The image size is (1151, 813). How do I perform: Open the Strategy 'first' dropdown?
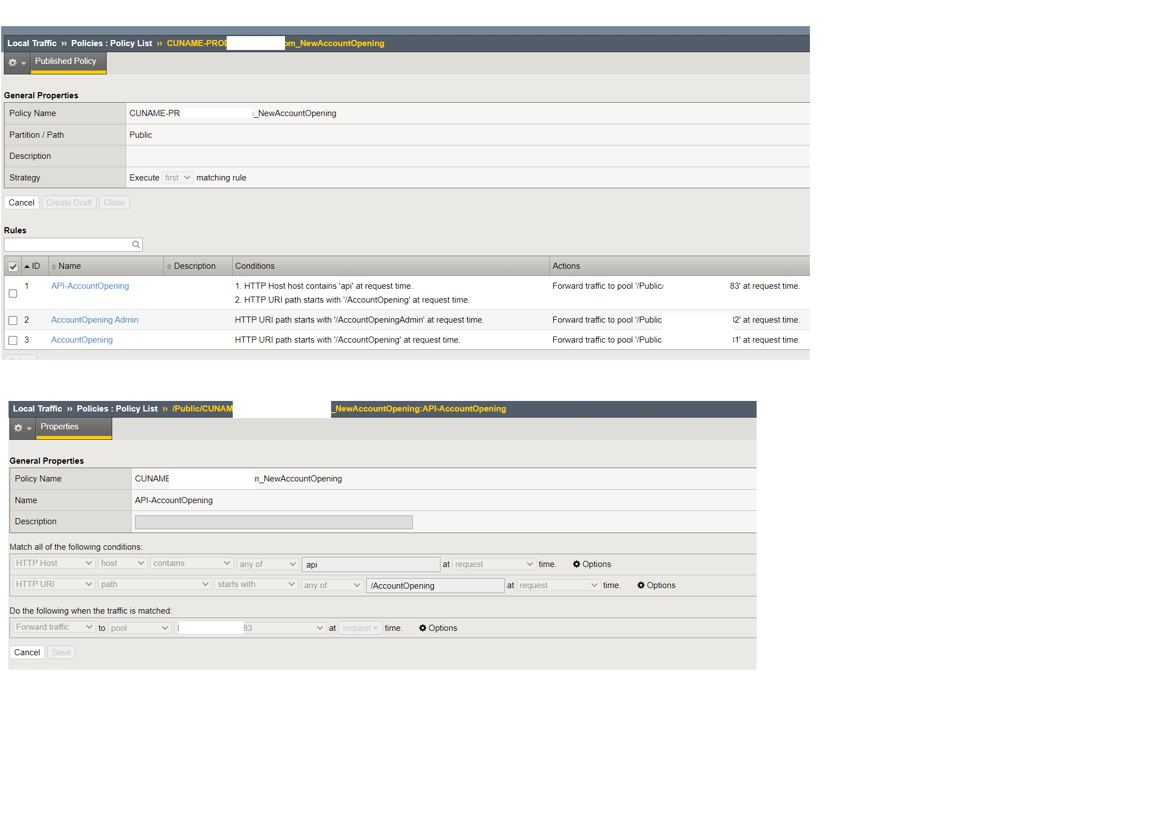177,178
